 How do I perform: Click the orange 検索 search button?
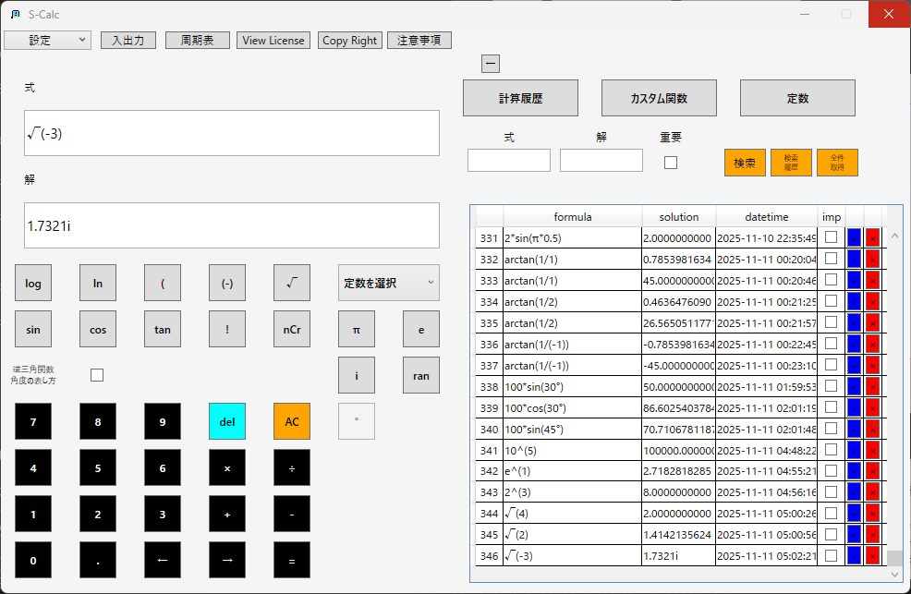(x=745, y=163)
